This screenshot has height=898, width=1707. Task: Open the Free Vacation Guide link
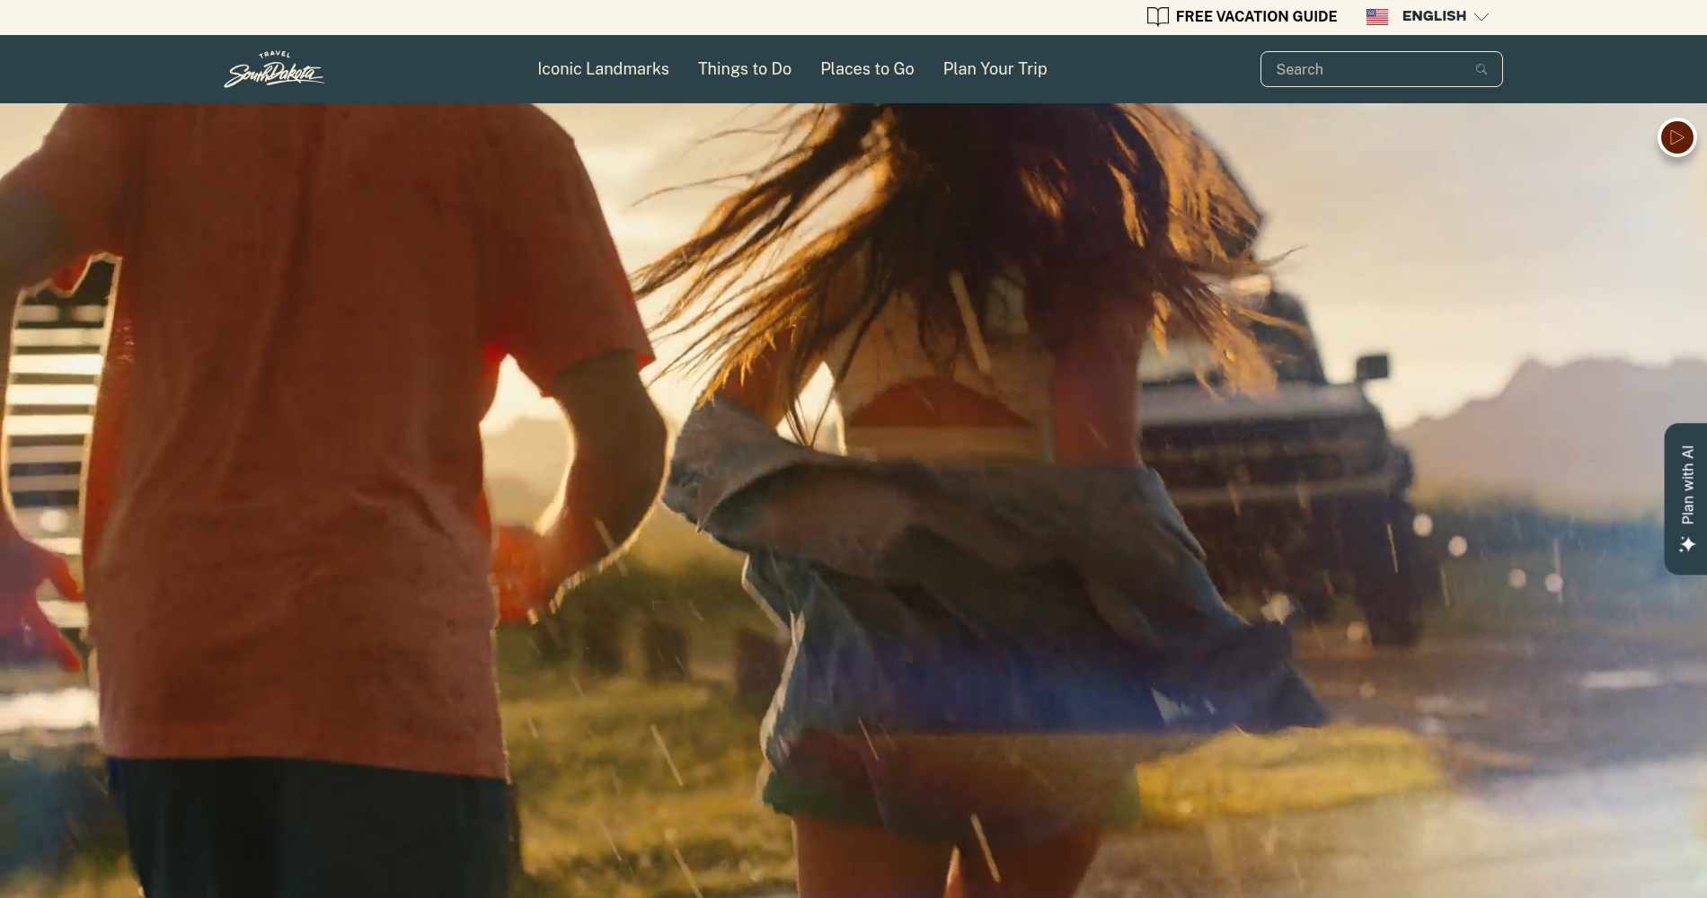[x=1242, y=16]
